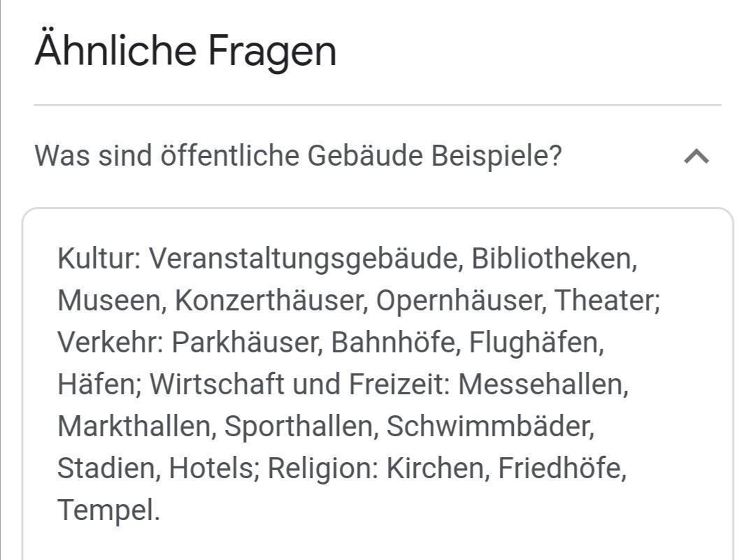Click the "Ähnliche Fragen" heading
The height and width of the screenshot is (560, 755).
[185, 50]
